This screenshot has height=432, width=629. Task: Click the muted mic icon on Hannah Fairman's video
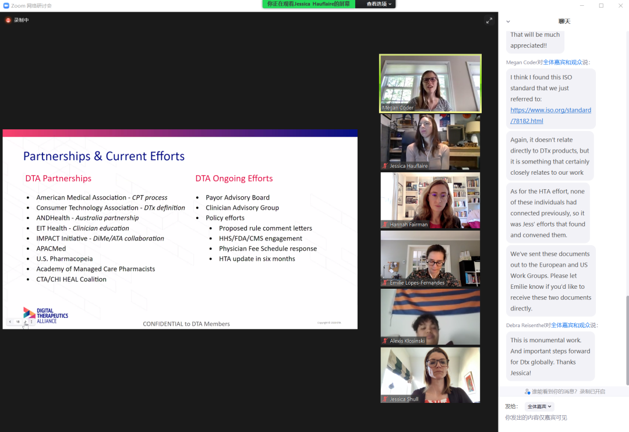pos(385,225)
